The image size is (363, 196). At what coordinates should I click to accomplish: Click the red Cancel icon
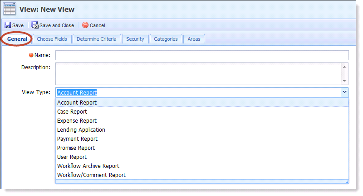click(x=85, y=25)
